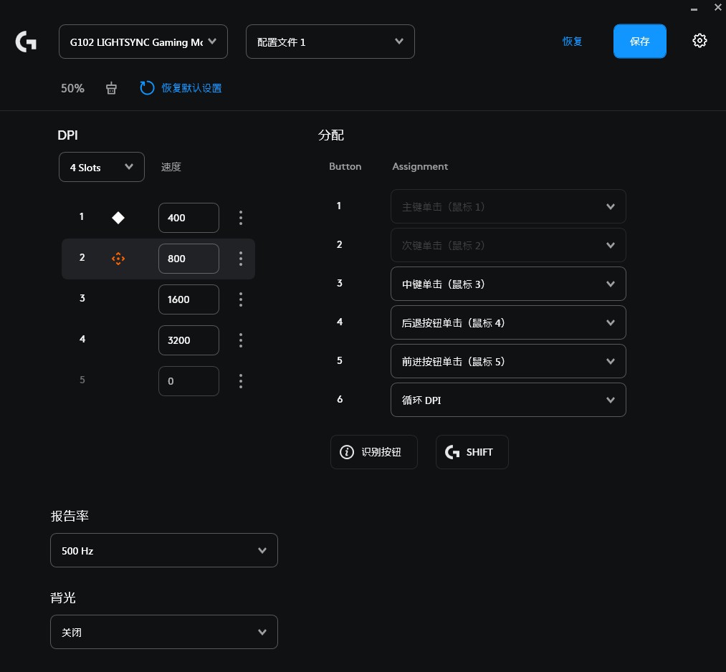The image size is (726, 672).
Task: Click the orange shift-DPI icon on slot 2
Action: [118, 259]
